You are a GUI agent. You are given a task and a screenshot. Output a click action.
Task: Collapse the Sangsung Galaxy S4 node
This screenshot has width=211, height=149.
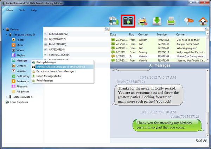(x=6, y=34)
